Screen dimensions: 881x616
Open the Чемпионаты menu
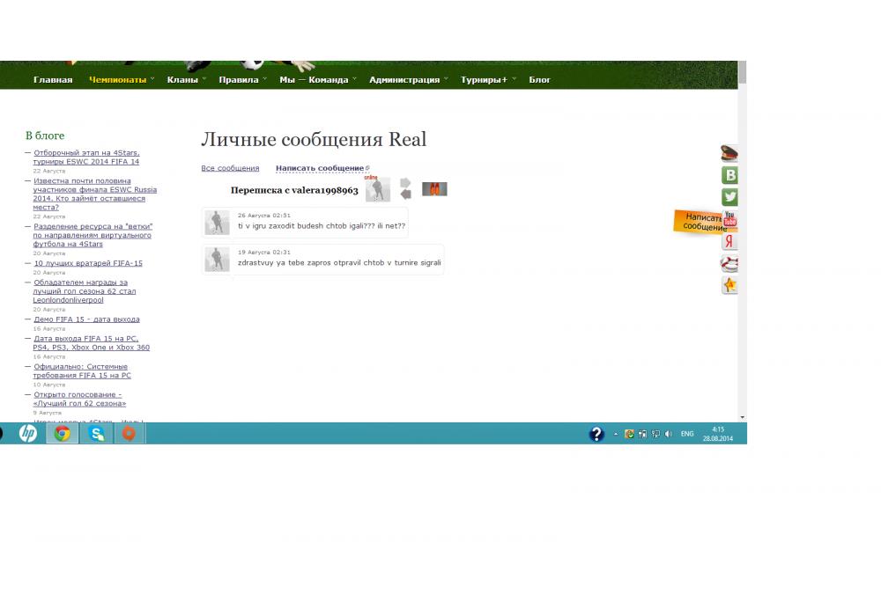point(118,80)
